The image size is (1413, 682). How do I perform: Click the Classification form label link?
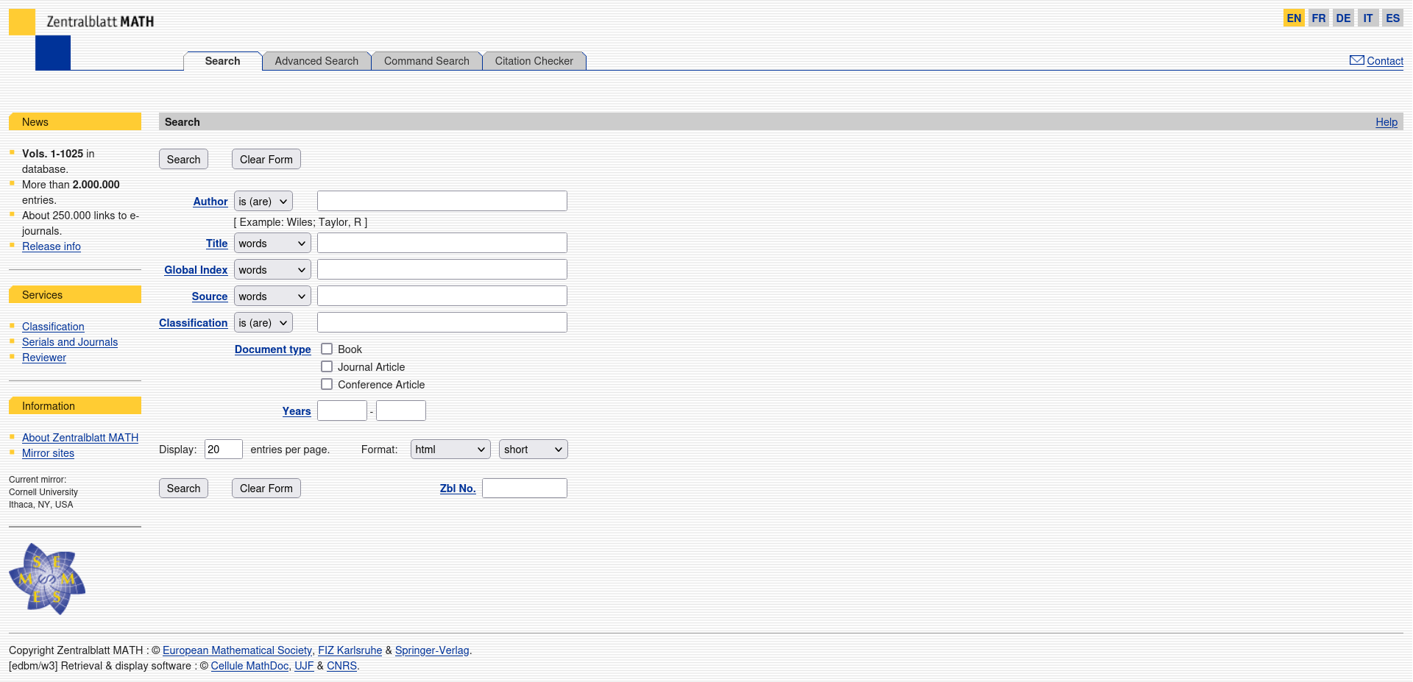tap(194, 323)
